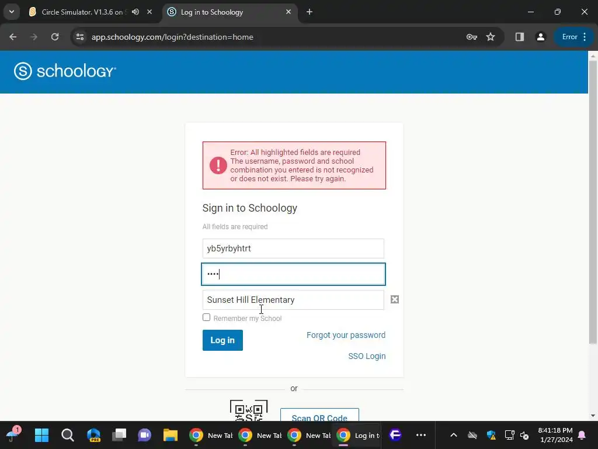Bookmark this page with the star icon
598x449 pixels.
491,37
